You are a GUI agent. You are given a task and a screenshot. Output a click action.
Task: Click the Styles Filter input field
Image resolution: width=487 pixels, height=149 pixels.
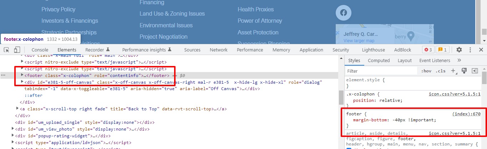(382, 71)
